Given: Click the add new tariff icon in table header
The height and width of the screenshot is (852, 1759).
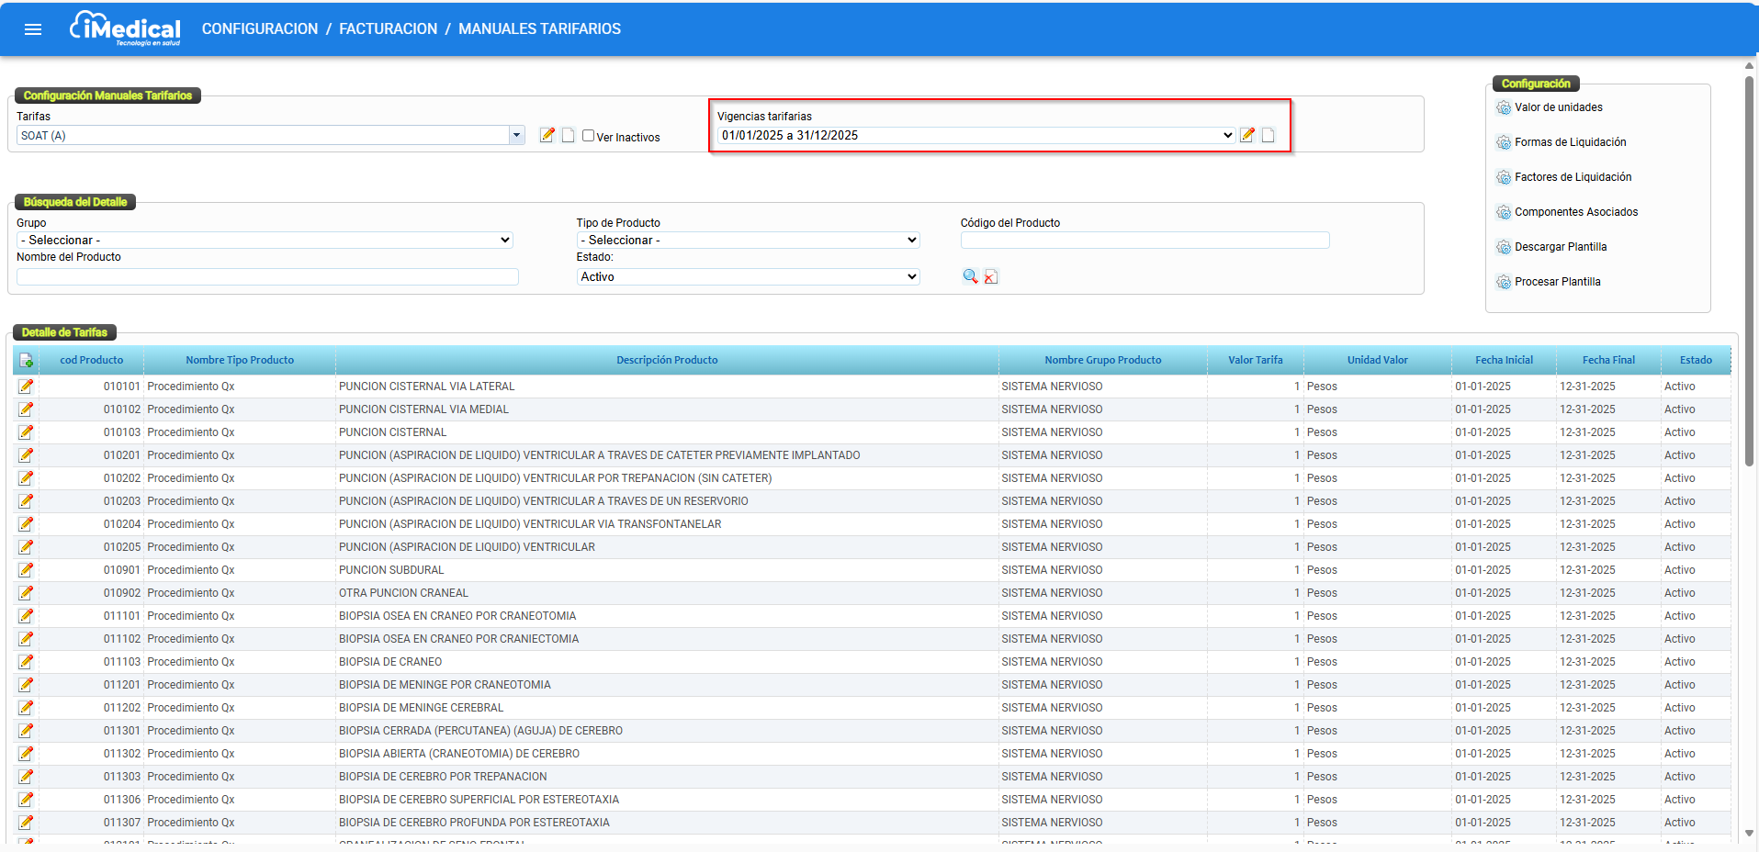Looking at the screenshot, I should [26, 361].
